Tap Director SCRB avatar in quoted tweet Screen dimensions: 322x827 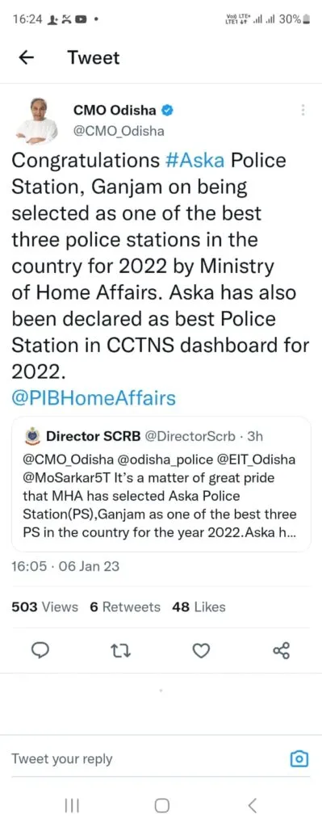pyautogui.click(x=32, y=437)
